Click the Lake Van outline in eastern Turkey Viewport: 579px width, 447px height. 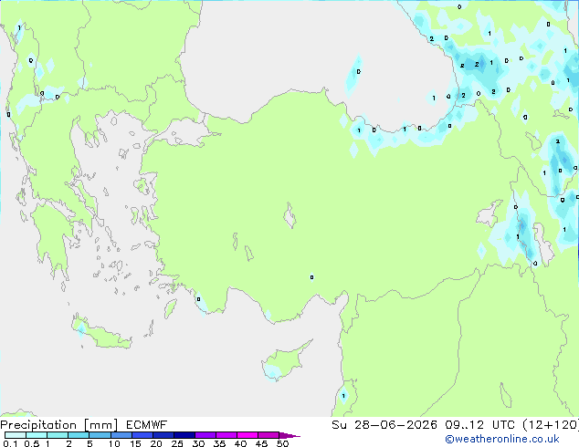490,213
